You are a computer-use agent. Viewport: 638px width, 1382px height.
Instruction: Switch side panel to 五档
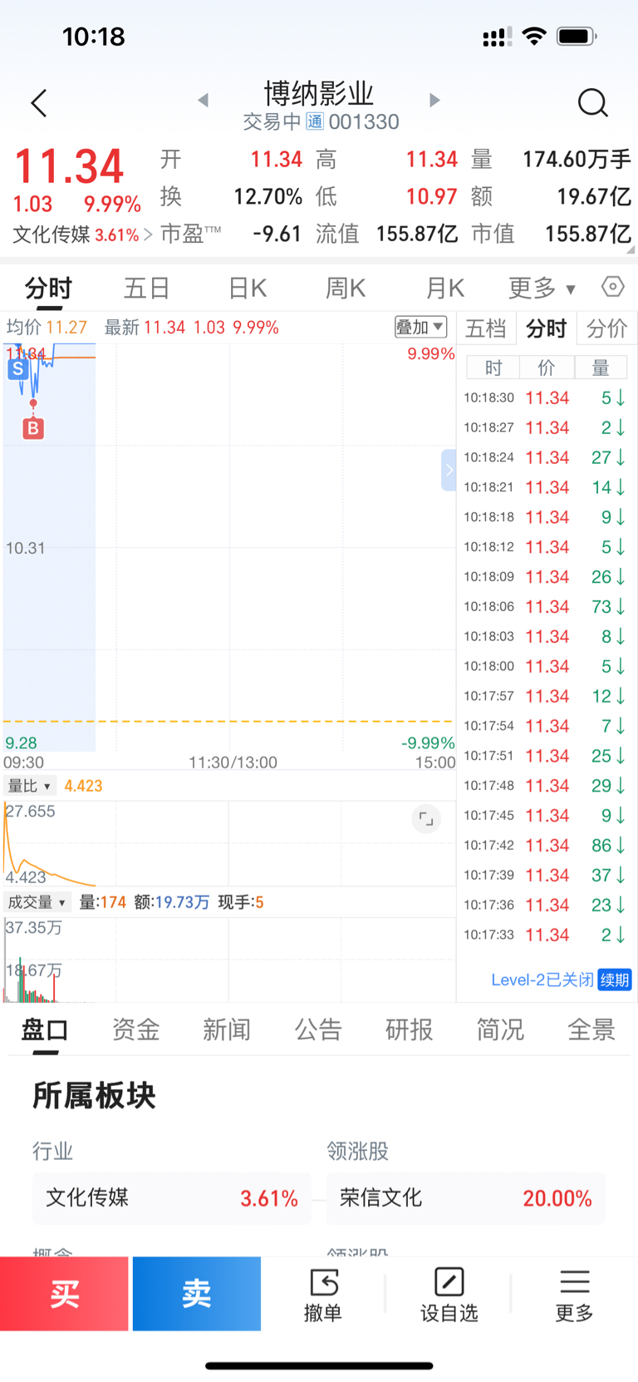[486, 328]
